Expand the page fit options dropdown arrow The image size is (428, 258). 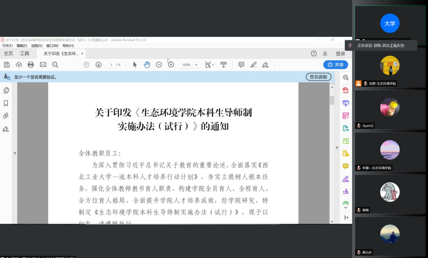pyautogui.click(x=213, y=65)
